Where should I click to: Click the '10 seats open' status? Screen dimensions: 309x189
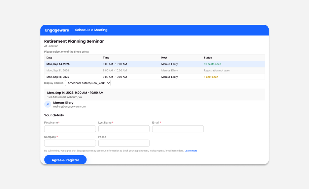point(212,64)
